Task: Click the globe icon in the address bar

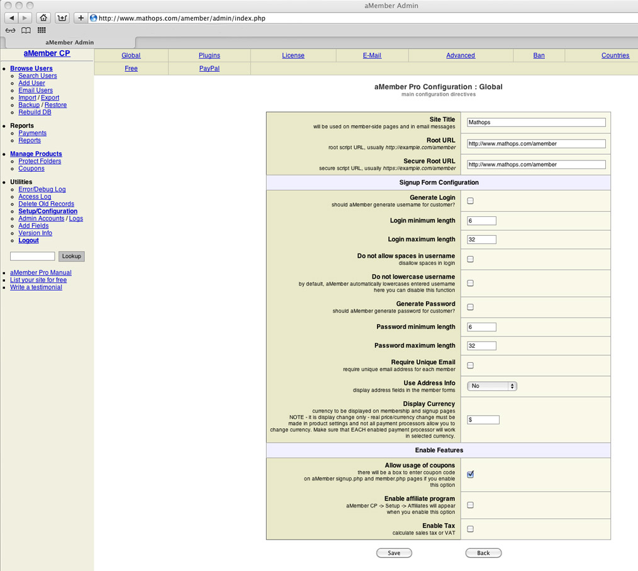Action: 94,18
